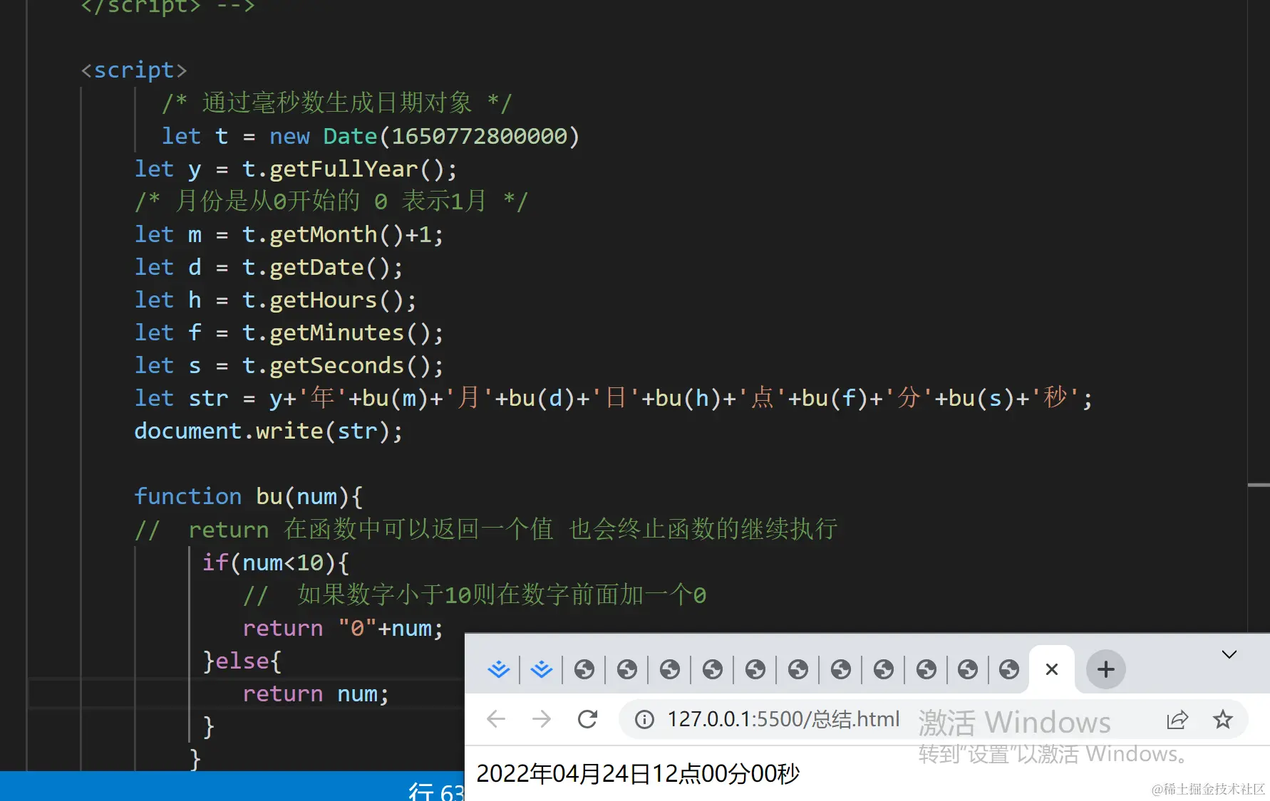The image size is (1270, 801).
Task: Reload the 总结.html page
Action: pyautogui.click(x=587, y=719)
